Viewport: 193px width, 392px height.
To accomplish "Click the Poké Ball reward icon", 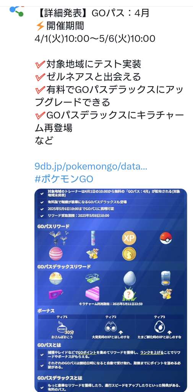I will click(166, 238).
